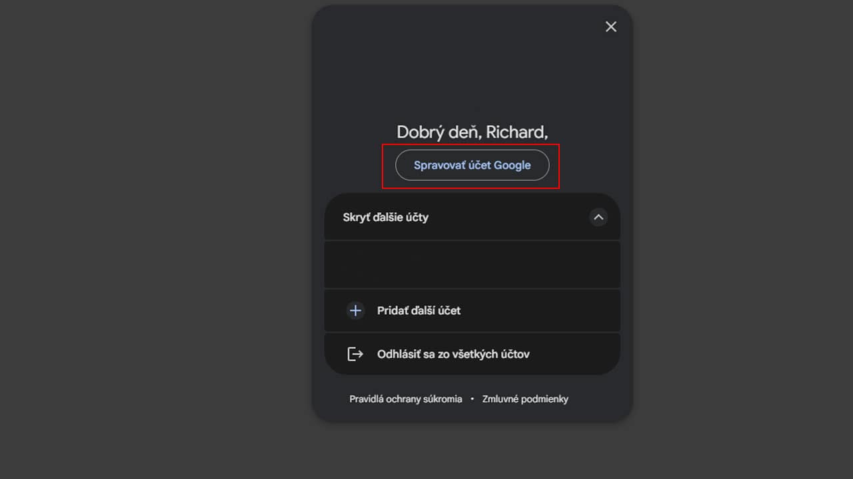Close the Google account popup

pyautogui.click(x=610, y=27)
